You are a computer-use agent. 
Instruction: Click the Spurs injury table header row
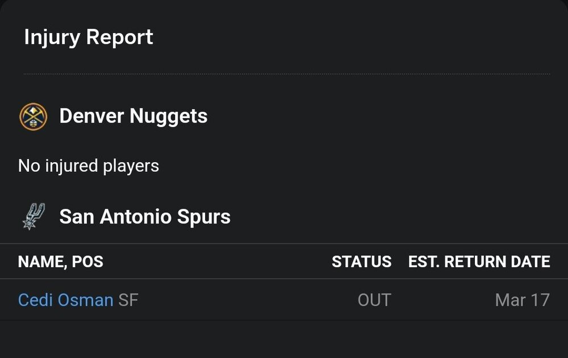click(284, 262)
